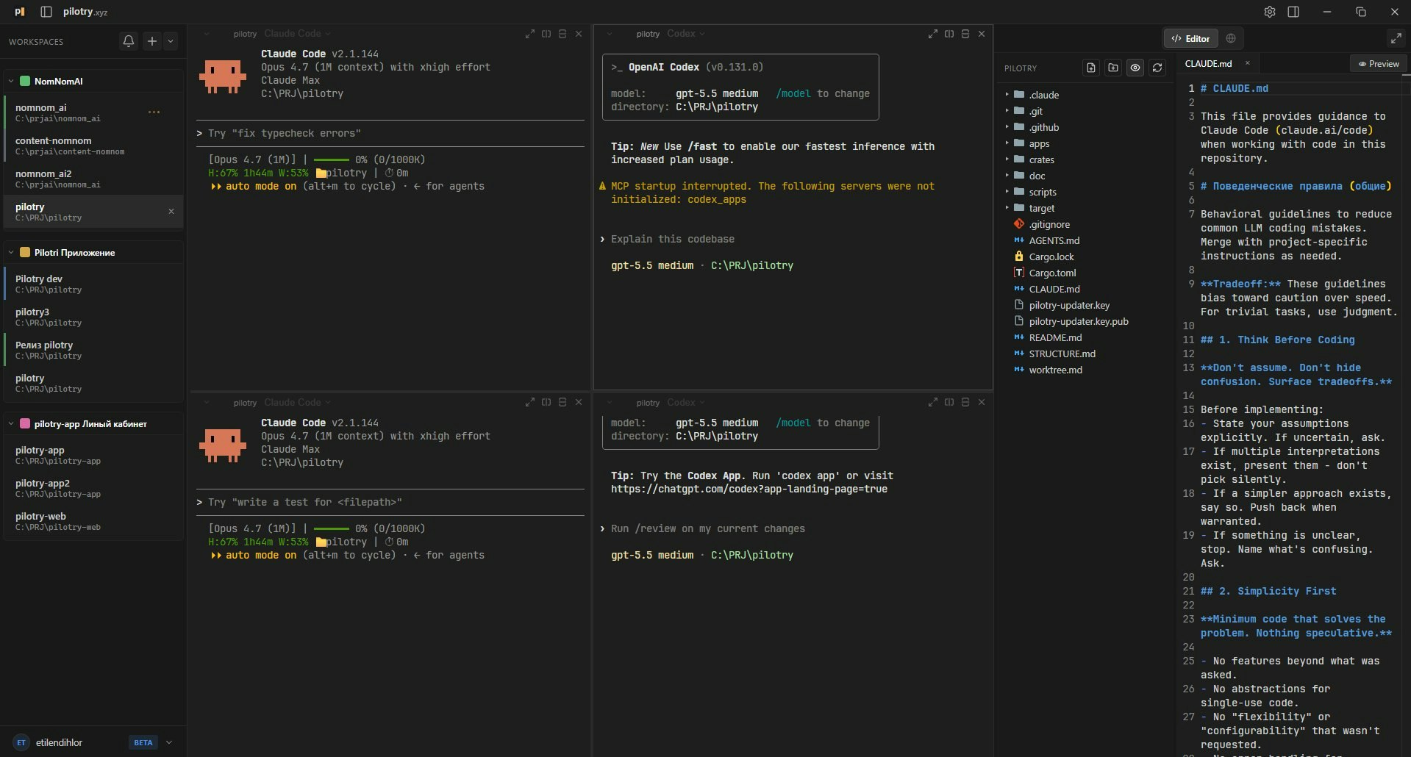Viewport: 1411px width, 757px height.
Task: Click Claude Code prompt input 'fix typecheck errors'
Action: [390, 134]
